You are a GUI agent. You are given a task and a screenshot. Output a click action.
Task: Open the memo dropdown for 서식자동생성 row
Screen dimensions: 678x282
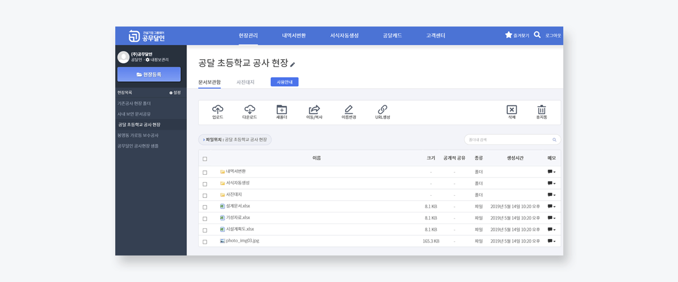(551, 184)
